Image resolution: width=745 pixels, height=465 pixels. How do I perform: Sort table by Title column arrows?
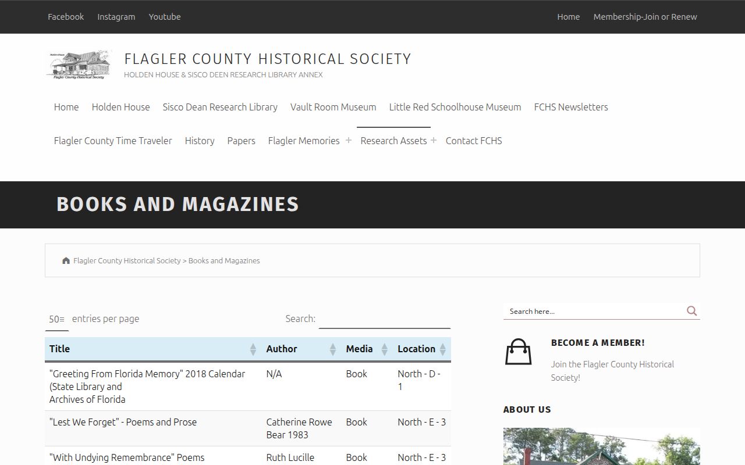[253, 349]
